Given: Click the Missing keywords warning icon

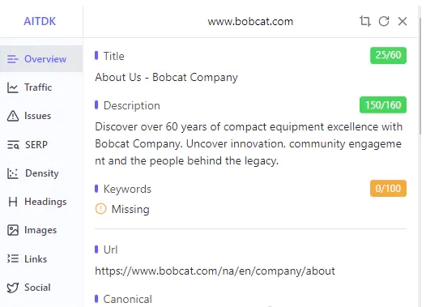Looking at the screenshot, I should point(100,209).
